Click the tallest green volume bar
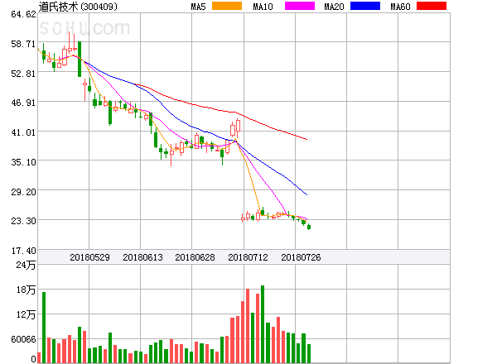Image resolution: width=497 pixels, height=364 pixels. point(263,324)
